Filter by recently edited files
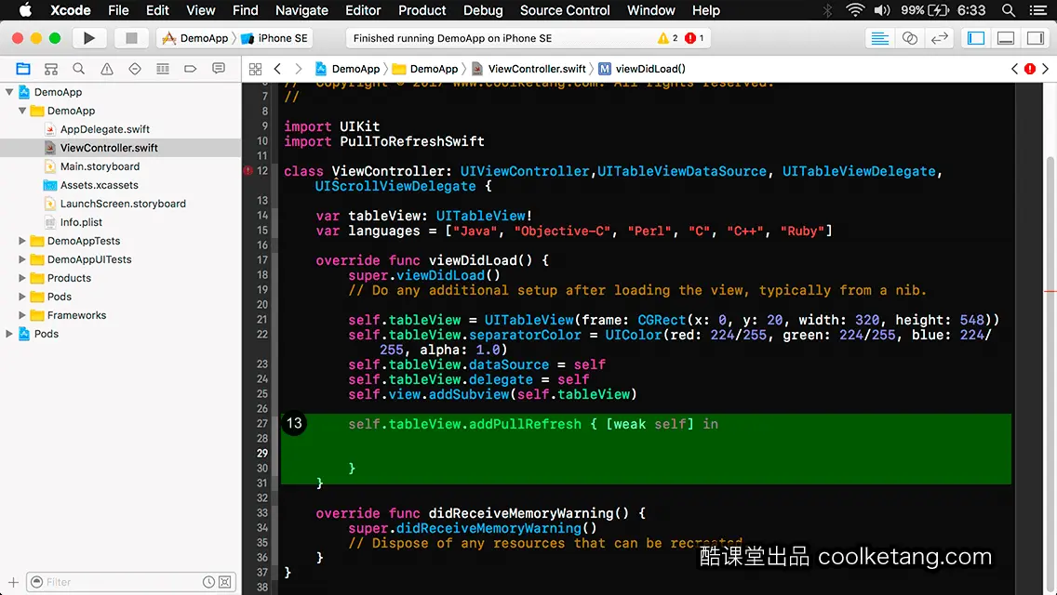 (x=209, y=582)
